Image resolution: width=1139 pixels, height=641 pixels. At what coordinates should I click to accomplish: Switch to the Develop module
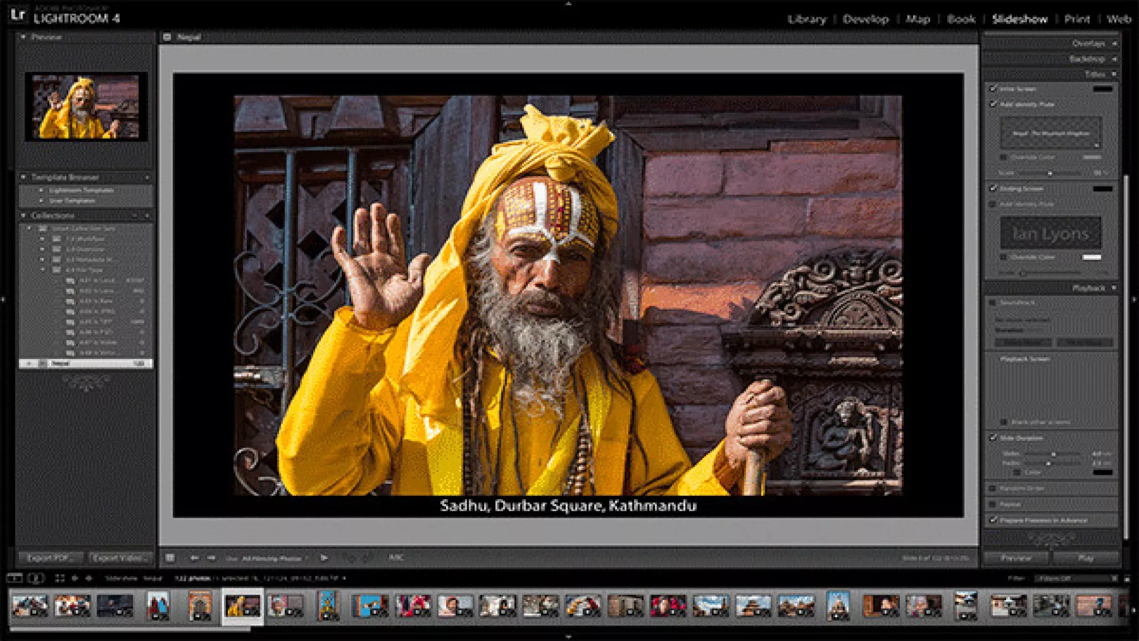pos(866,19)
